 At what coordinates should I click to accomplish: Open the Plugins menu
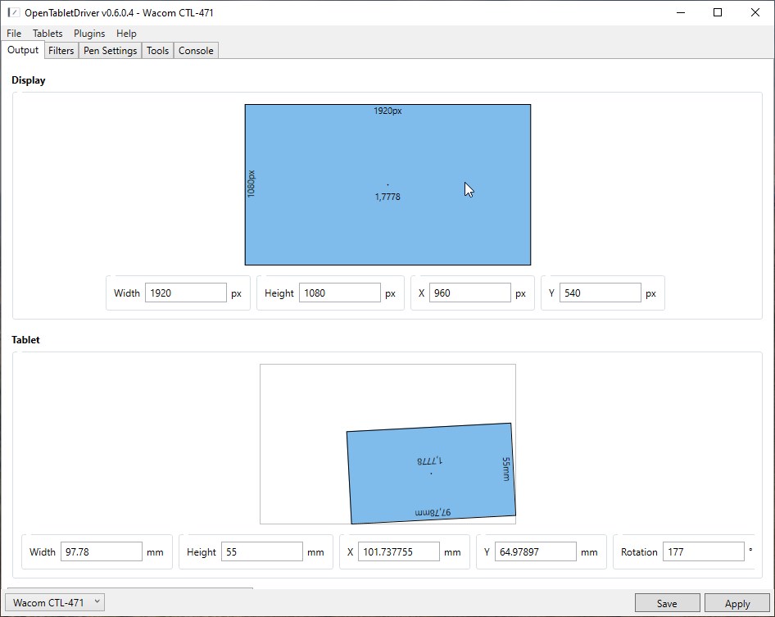coord(89,34)
